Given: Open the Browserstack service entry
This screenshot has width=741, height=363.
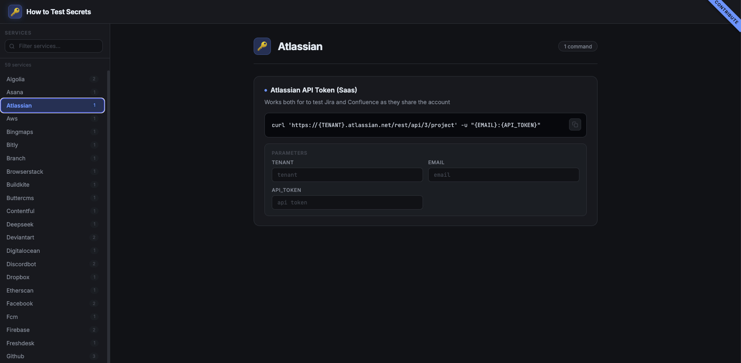Looking at the screenshot, I should click(52, 172).
